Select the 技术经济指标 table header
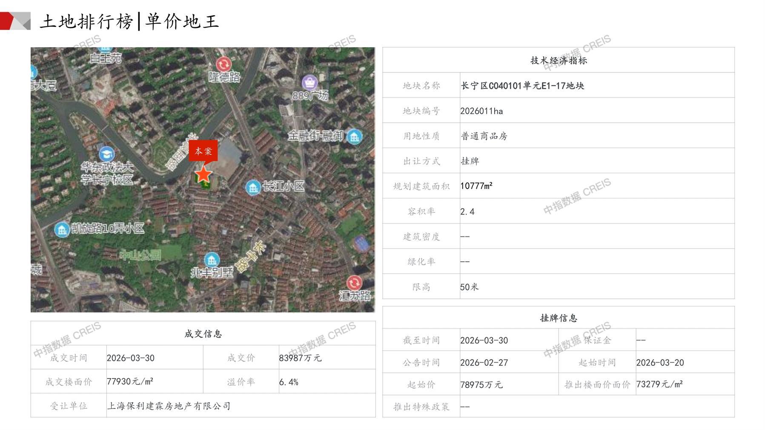 [x=558, y=60]
